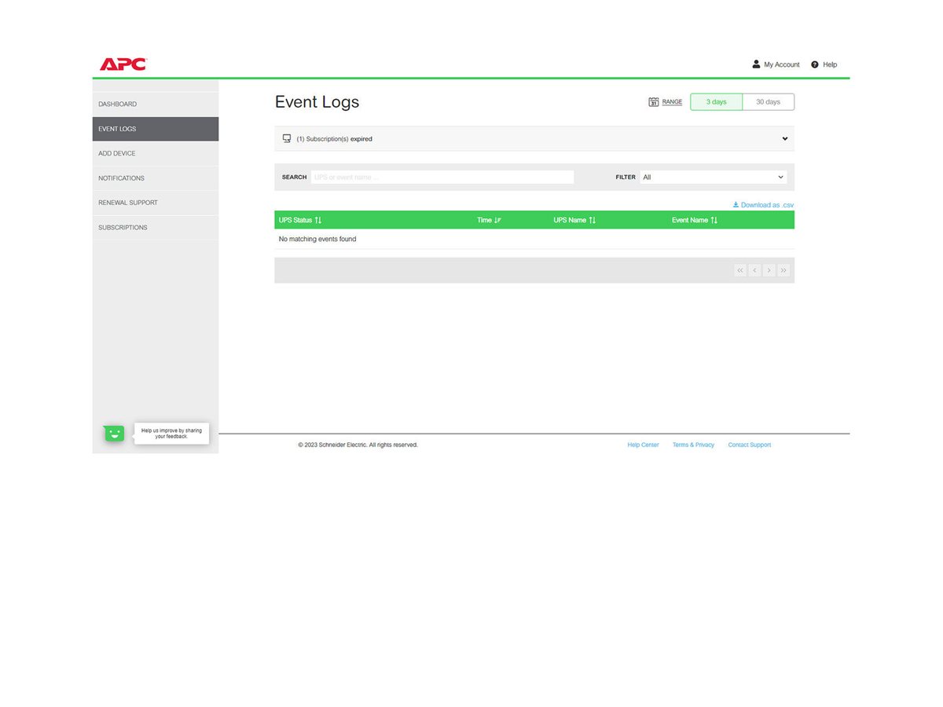Viewport: 943px width, 707px height.
Task: Jump to the last page of events
Action: [x=783, y=269]
